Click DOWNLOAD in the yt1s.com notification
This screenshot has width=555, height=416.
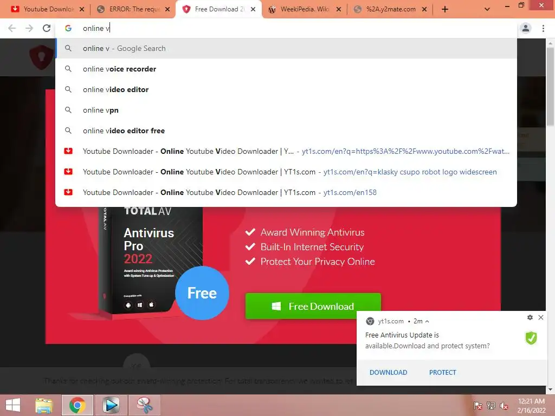click(x=388, y=372)
